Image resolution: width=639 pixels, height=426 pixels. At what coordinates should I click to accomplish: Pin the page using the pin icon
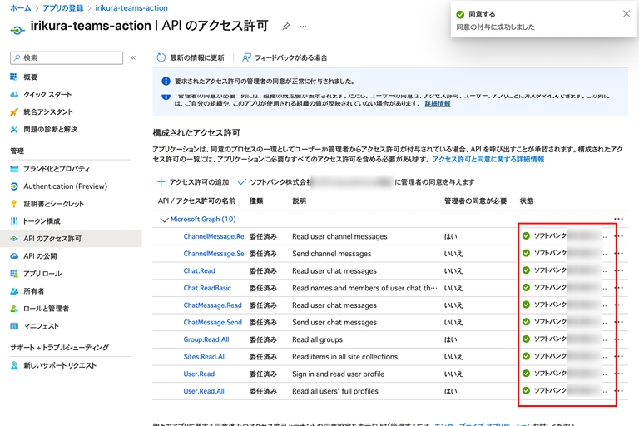286,27
